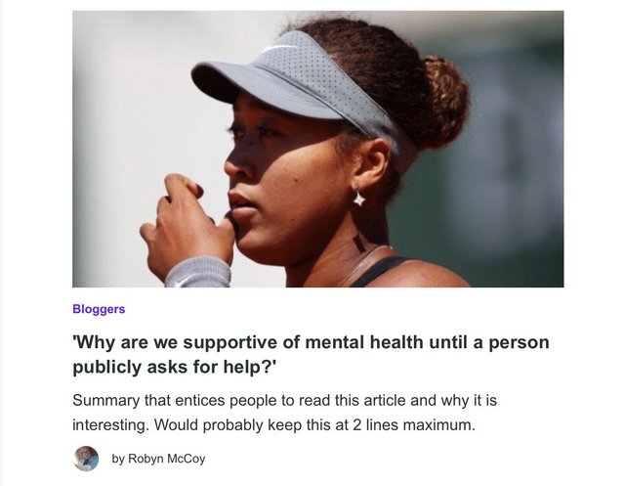Click the left page border strip
Viewport: 625px width, 486px height.
click(x=1, y=243)
